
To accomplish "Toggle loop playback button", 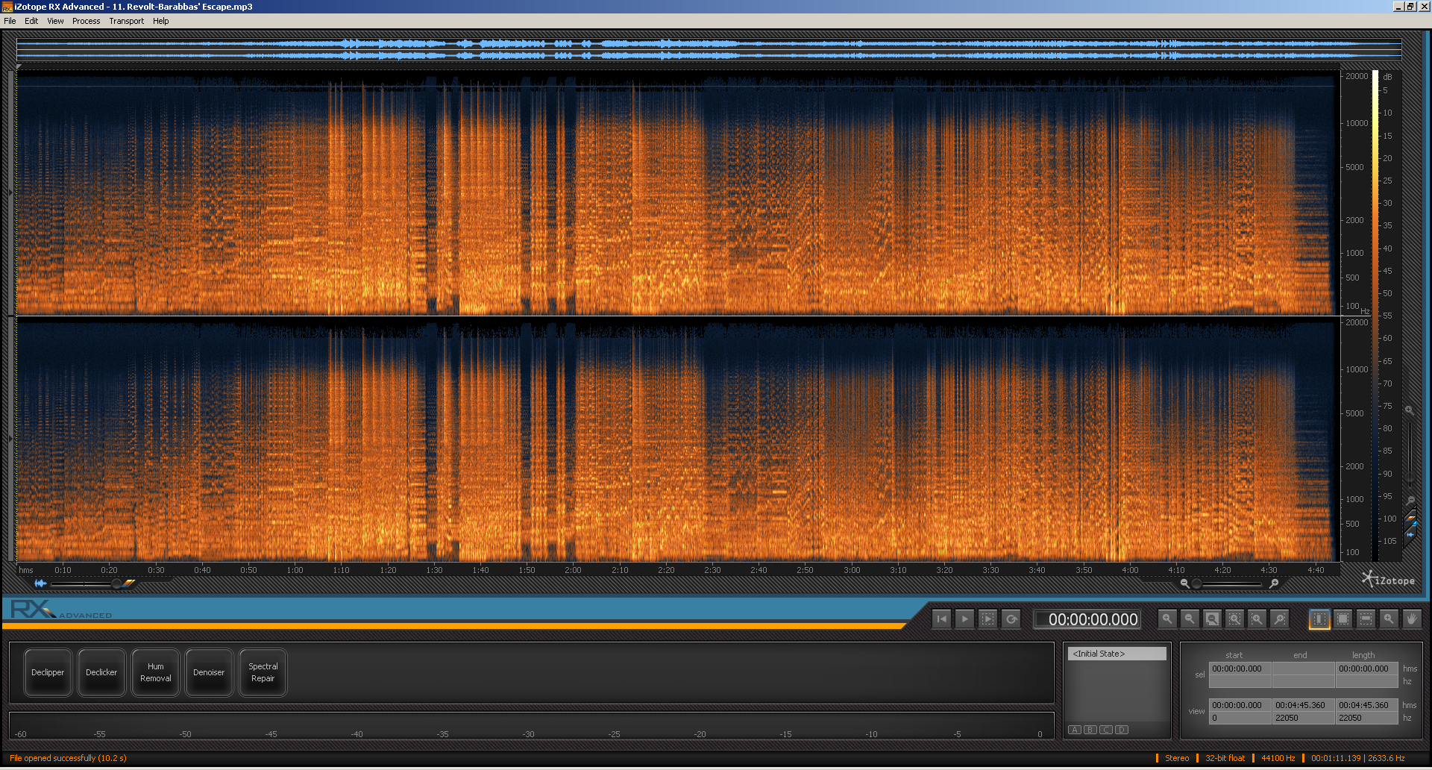I will click(1011, 619).
